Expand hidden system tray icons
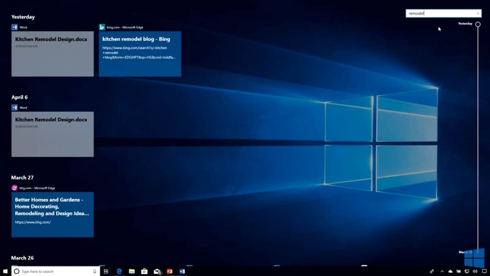Viewport: 490px width, 276px height. 442,271
